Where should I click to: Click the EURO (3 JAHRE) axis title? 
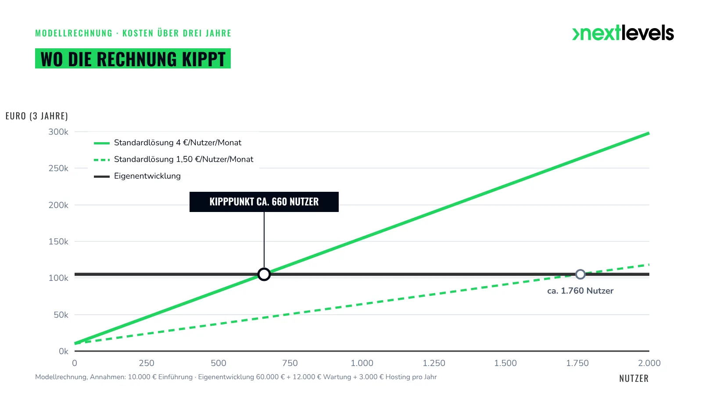[x=37, y=116]
